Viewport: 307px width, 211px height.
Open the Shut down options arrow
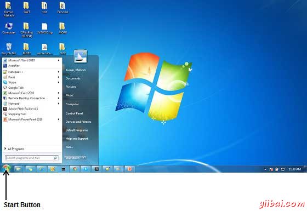coord(84,158)
